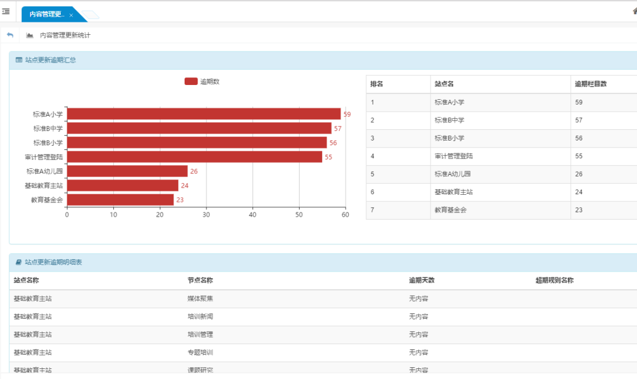Toggle the sidebar menu collapse icon
Screen dimensions: 637x379
6,11
